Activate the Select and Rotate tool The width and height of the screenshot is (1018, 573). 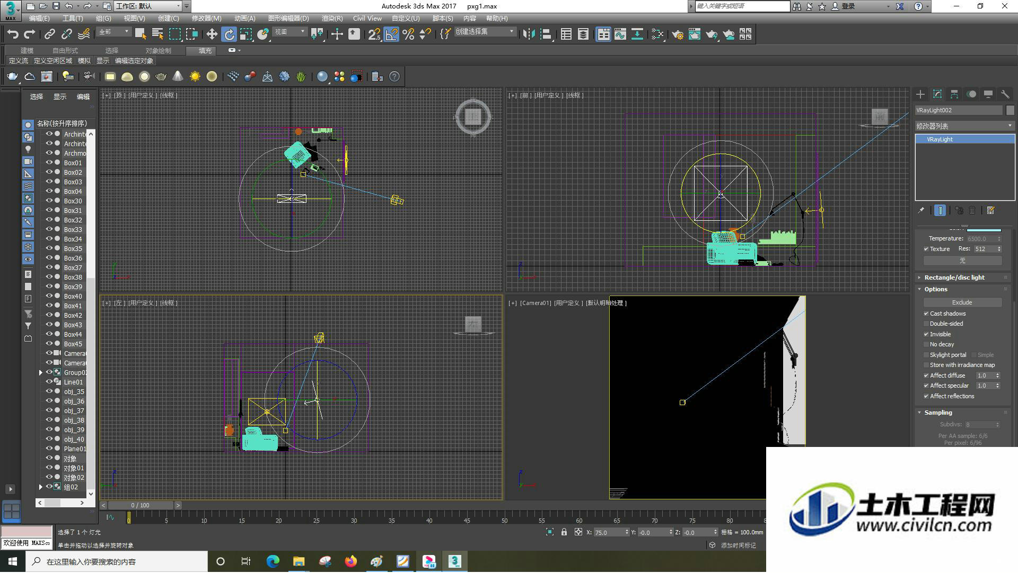(229, 34)
